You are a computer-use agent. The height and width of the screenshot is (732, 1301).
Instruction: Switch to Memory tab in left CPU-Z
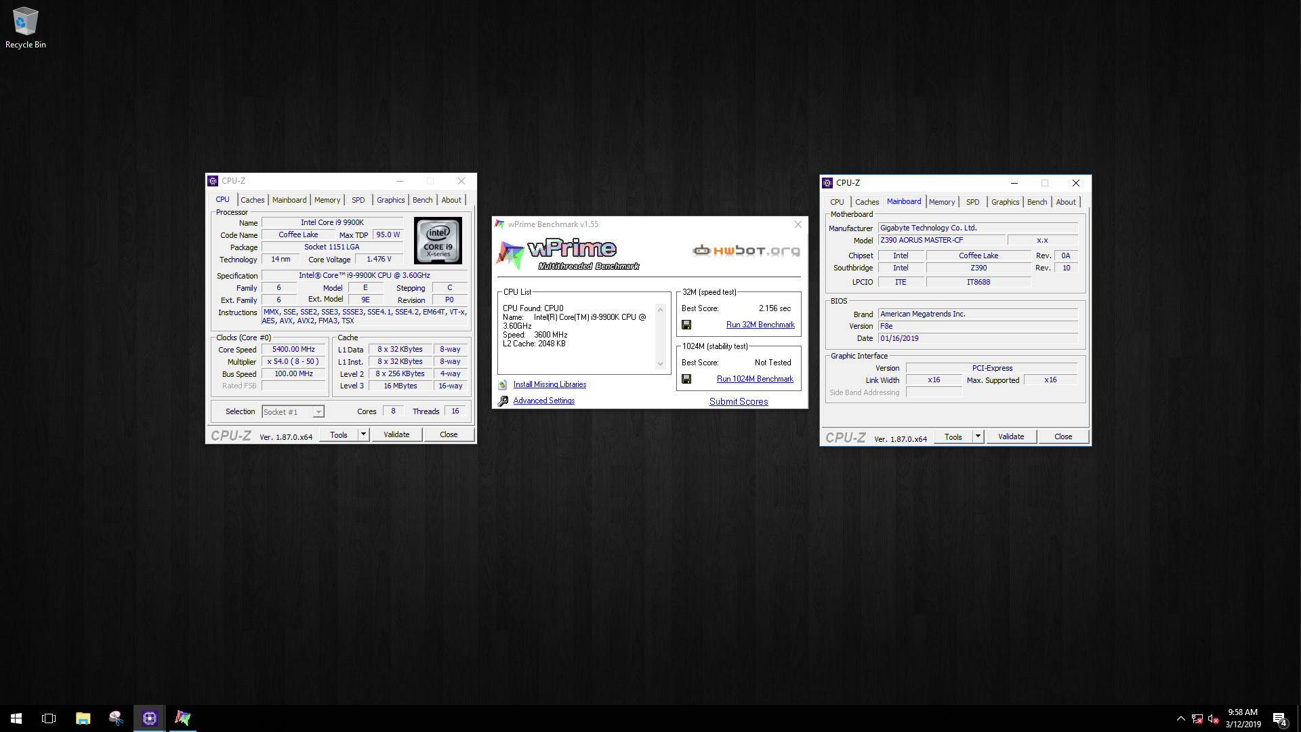click(327, 200)
